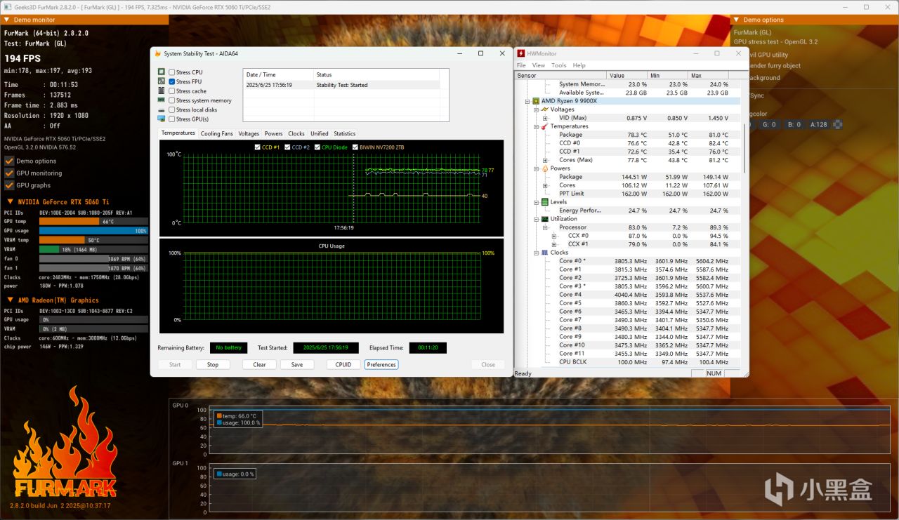899x520 pixels.
Task: Switch to the Voltages tab in AIDA64
Action: point(249,133)
